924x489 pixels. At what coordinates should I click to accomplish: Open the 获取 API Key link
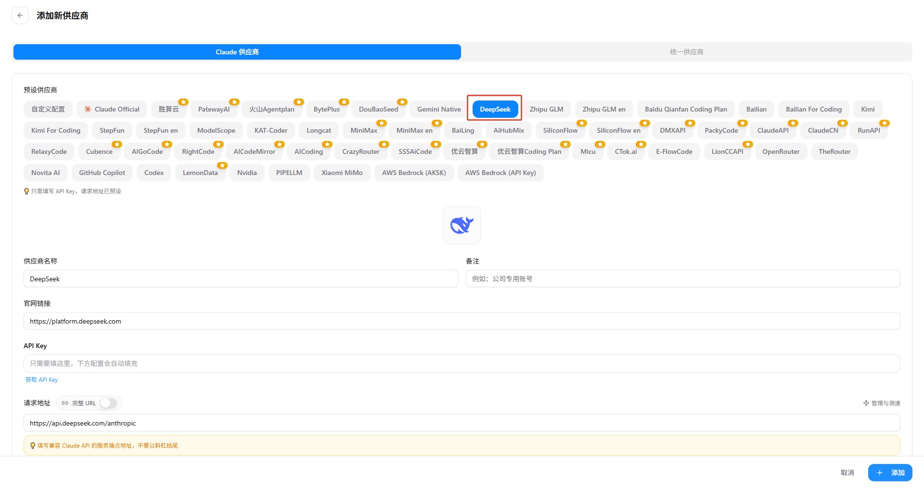click(41, 380)
